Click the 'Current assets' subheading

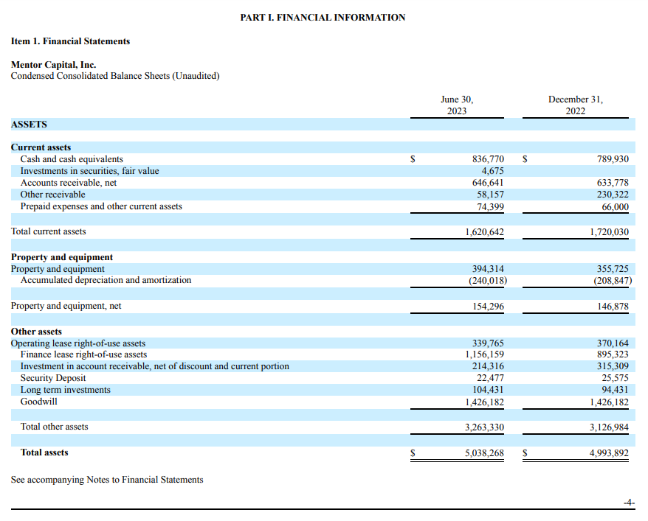coord(41,147)
